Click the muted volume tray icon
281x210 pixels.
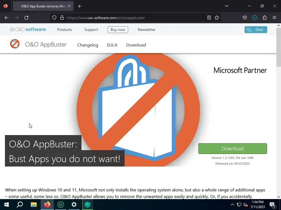point(245,205)
